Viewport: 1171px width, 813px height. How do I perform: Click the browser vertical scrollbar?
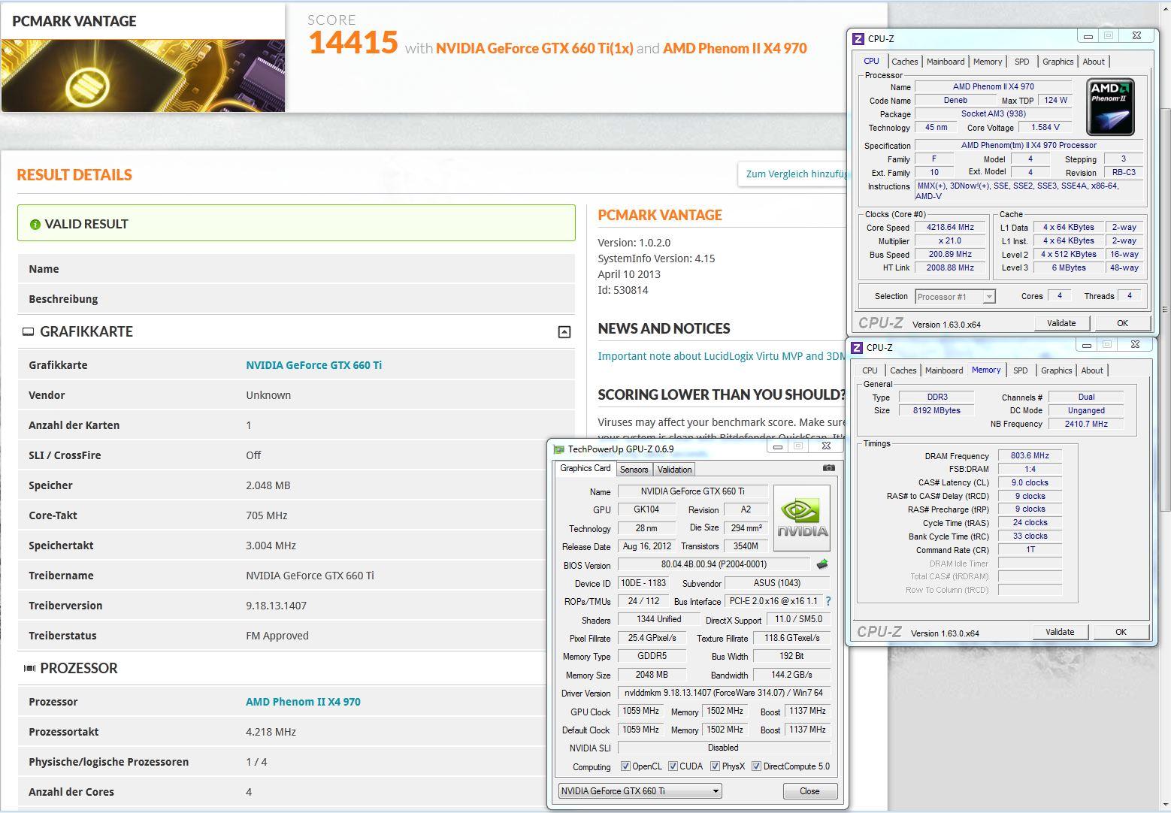[x=1165, y=308]
